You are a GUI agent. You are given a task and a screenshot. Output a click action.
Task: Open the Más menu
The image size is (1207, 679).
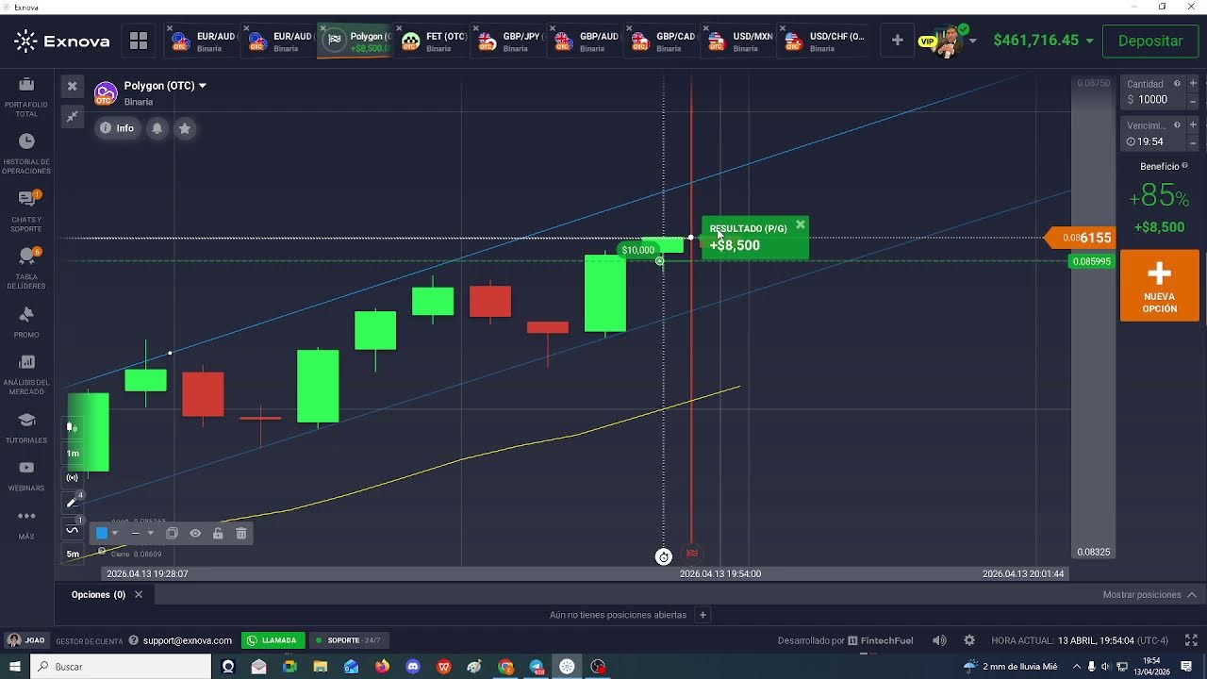tap(26, 523)
